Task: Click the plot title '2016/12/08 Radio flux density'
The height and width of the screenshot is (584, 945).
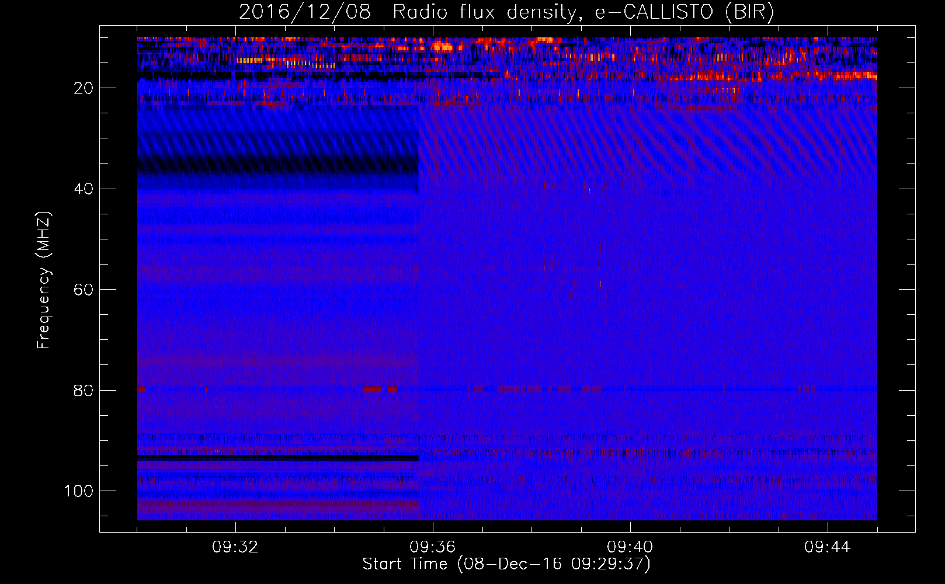Action: point(506,12)
